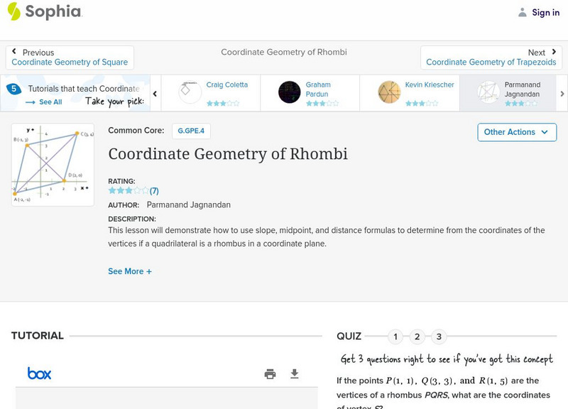This screenshot has height=409, width=568.
Task: Click the G.GPE.4 Common Core tag
Action: point(191,131)
